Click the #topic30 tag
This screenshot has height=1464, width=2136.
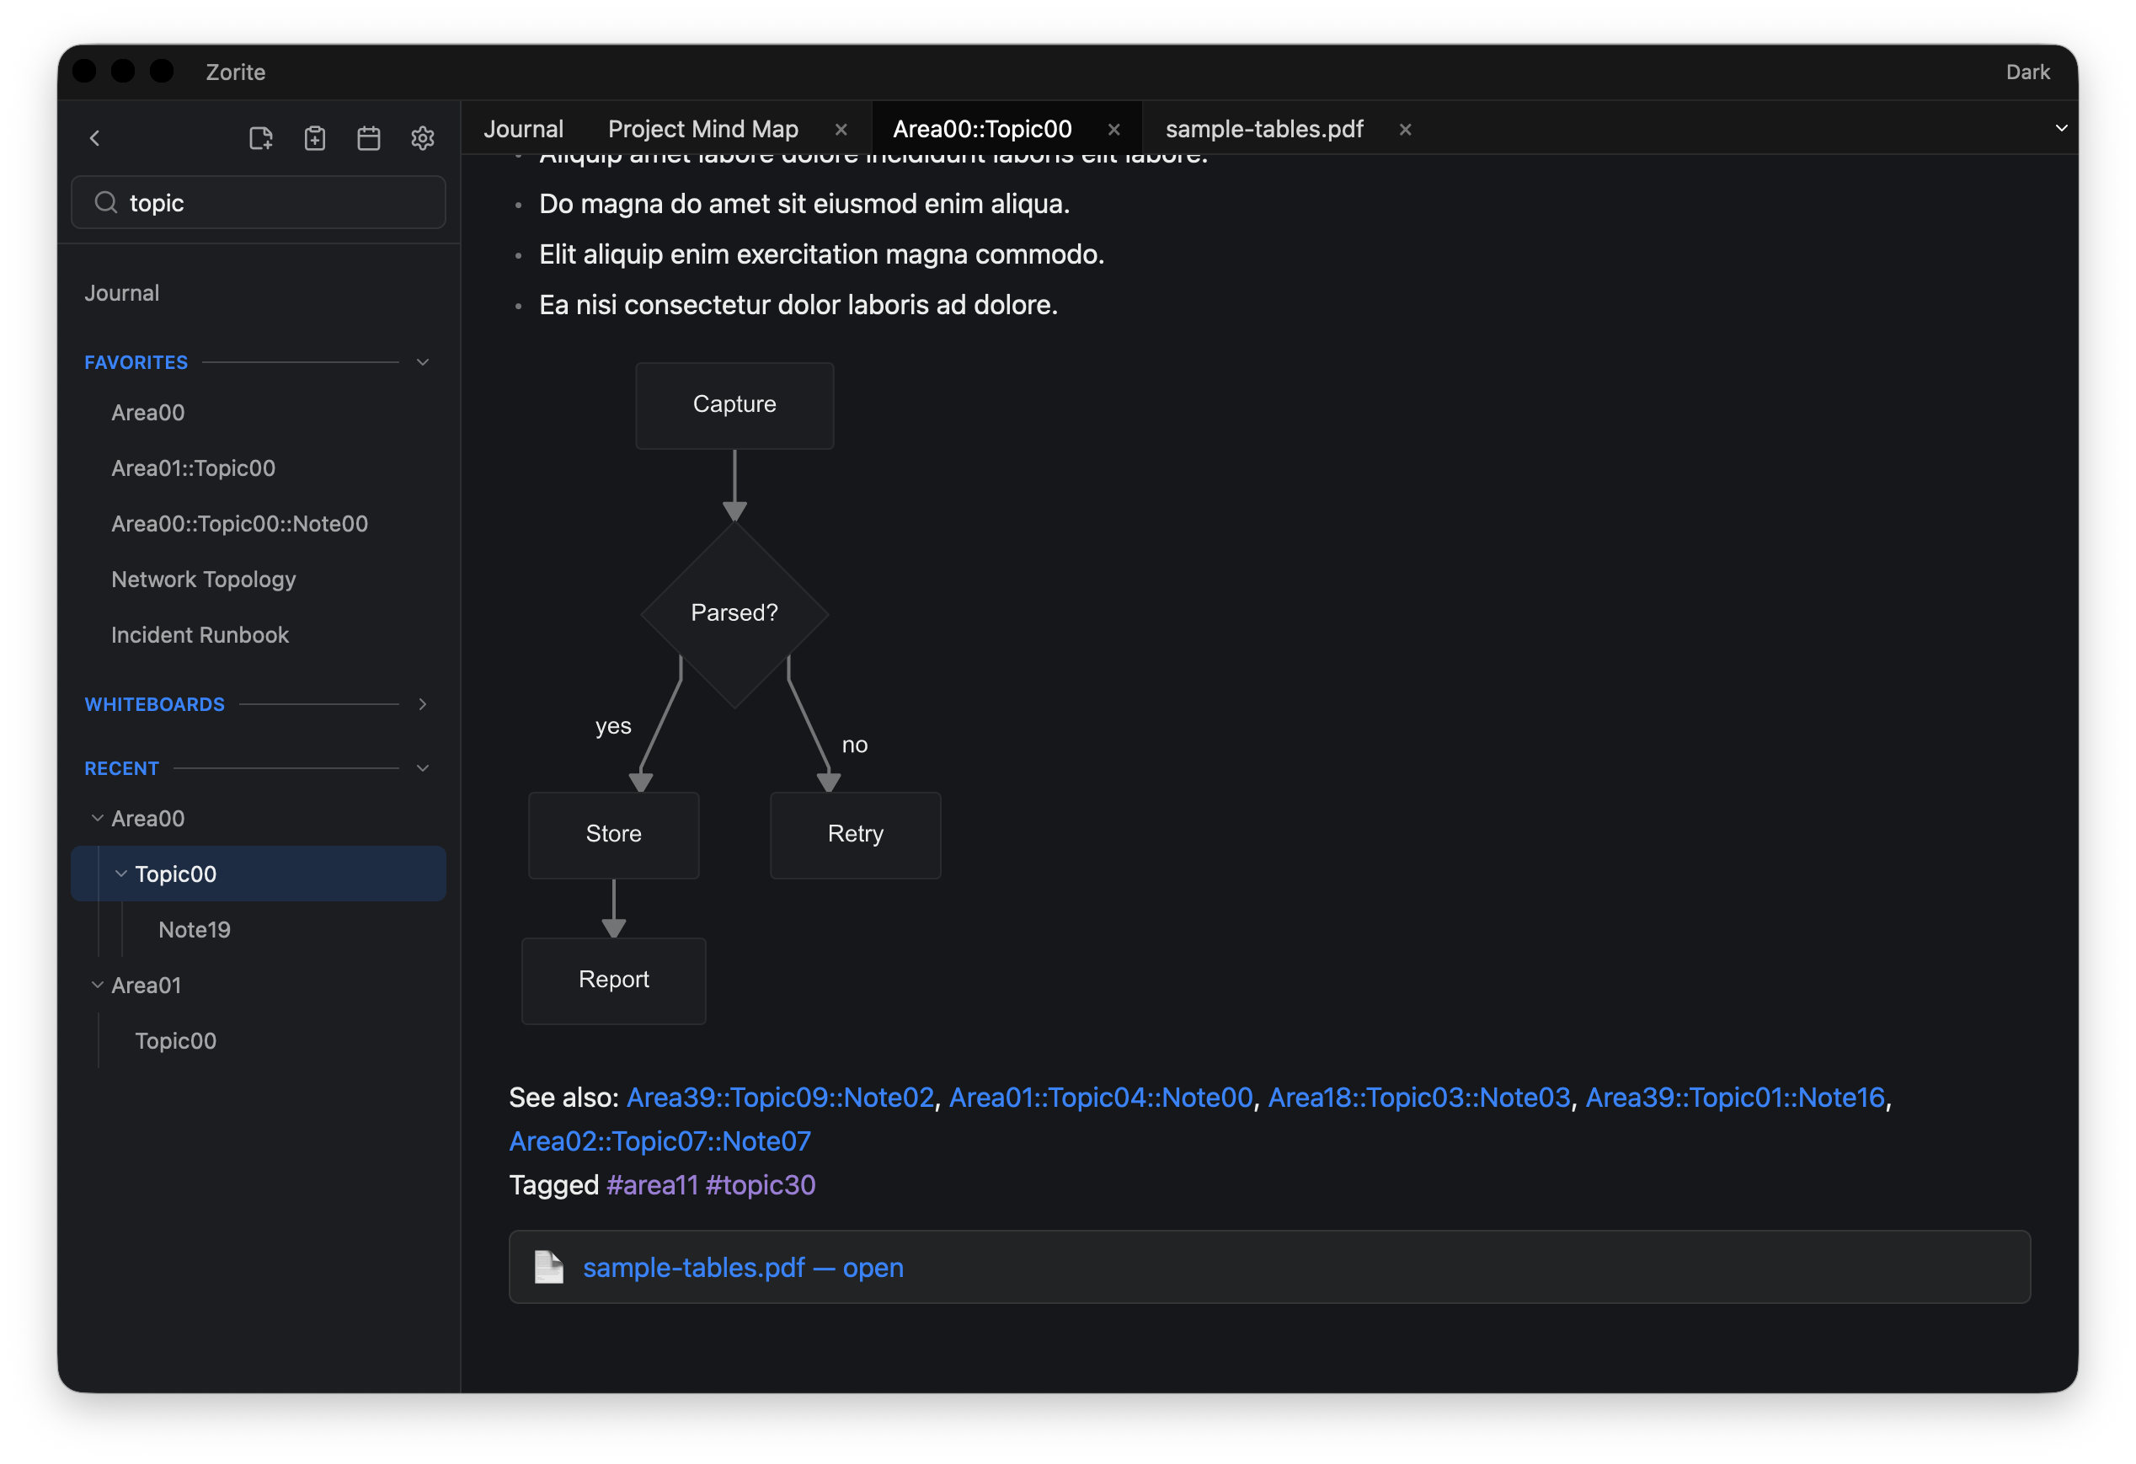760,1184
